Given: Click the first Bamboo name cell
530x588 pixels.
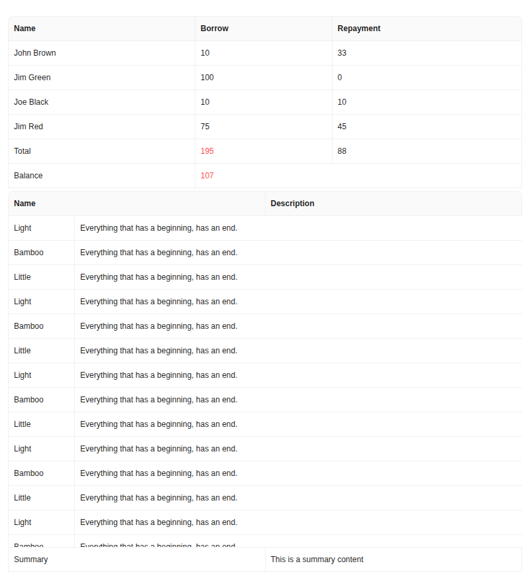Looking at the screenshot, I should point(28,252).
